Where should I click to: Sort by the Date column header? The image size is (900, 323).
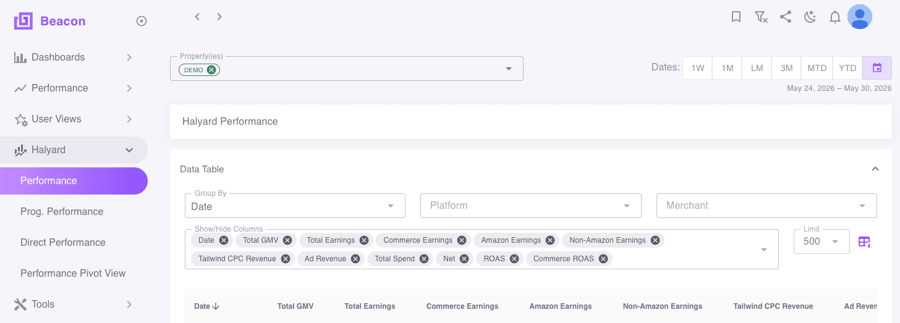click(207, 306)
